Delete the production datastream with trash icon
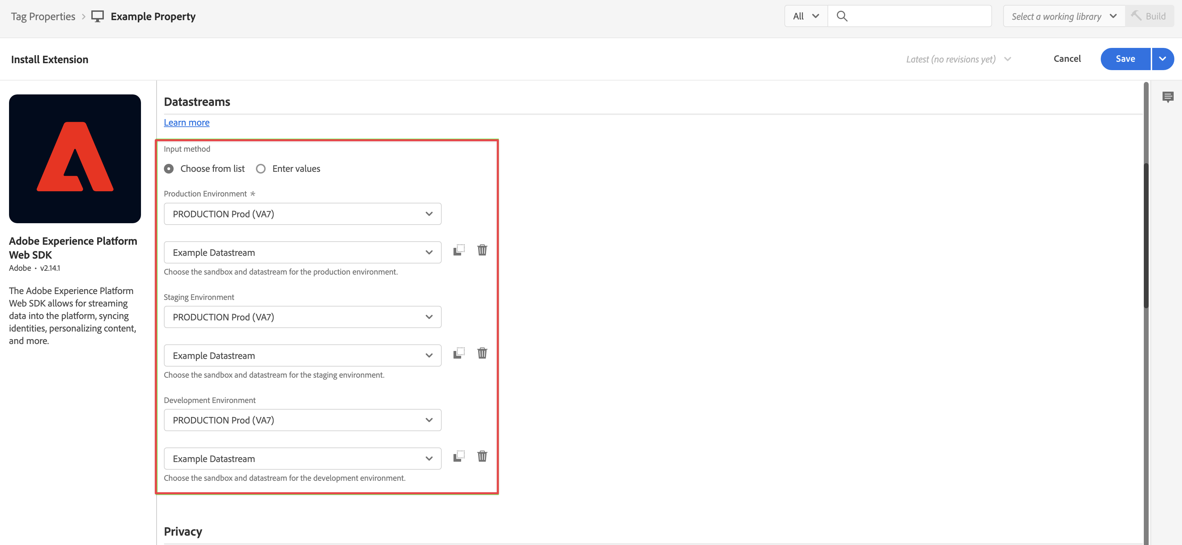Image resolution: width=1182 pixels, height=545 pixels. 482,250
